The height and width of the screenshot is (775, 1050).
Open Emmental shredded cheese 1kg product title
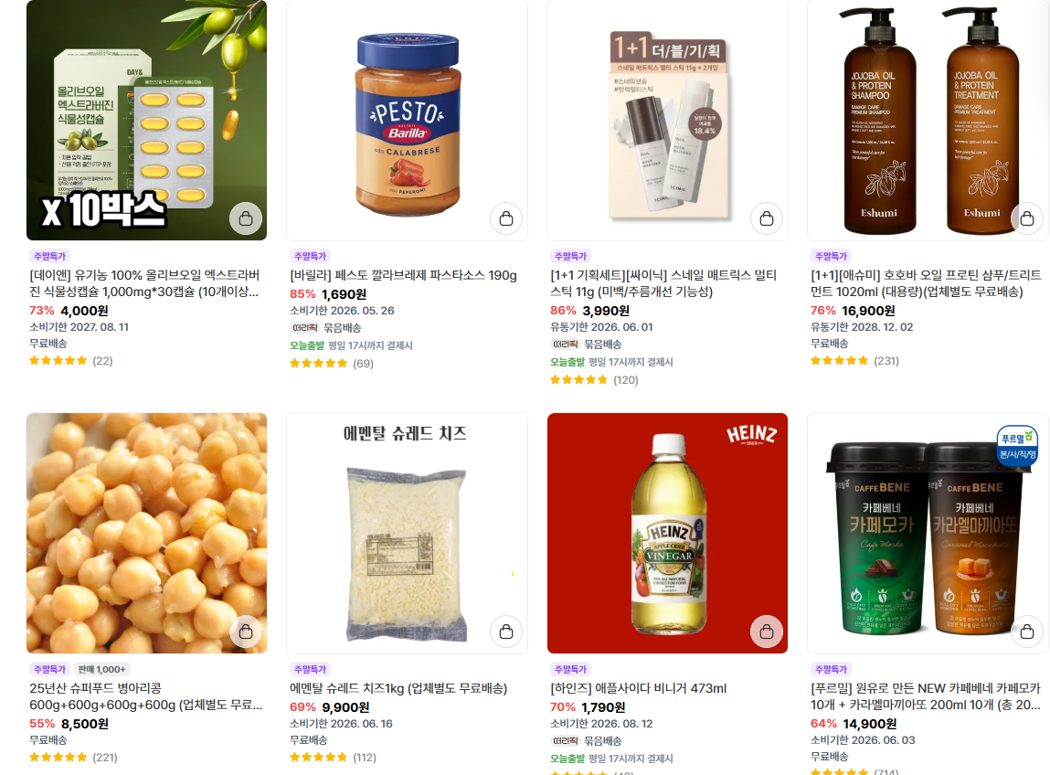pyautogui.click(x=398, y=688)
